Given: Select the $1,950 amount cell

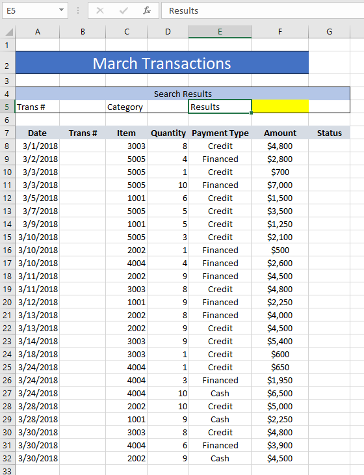Looking at the screenshot, I should click(x=280, y=381).
